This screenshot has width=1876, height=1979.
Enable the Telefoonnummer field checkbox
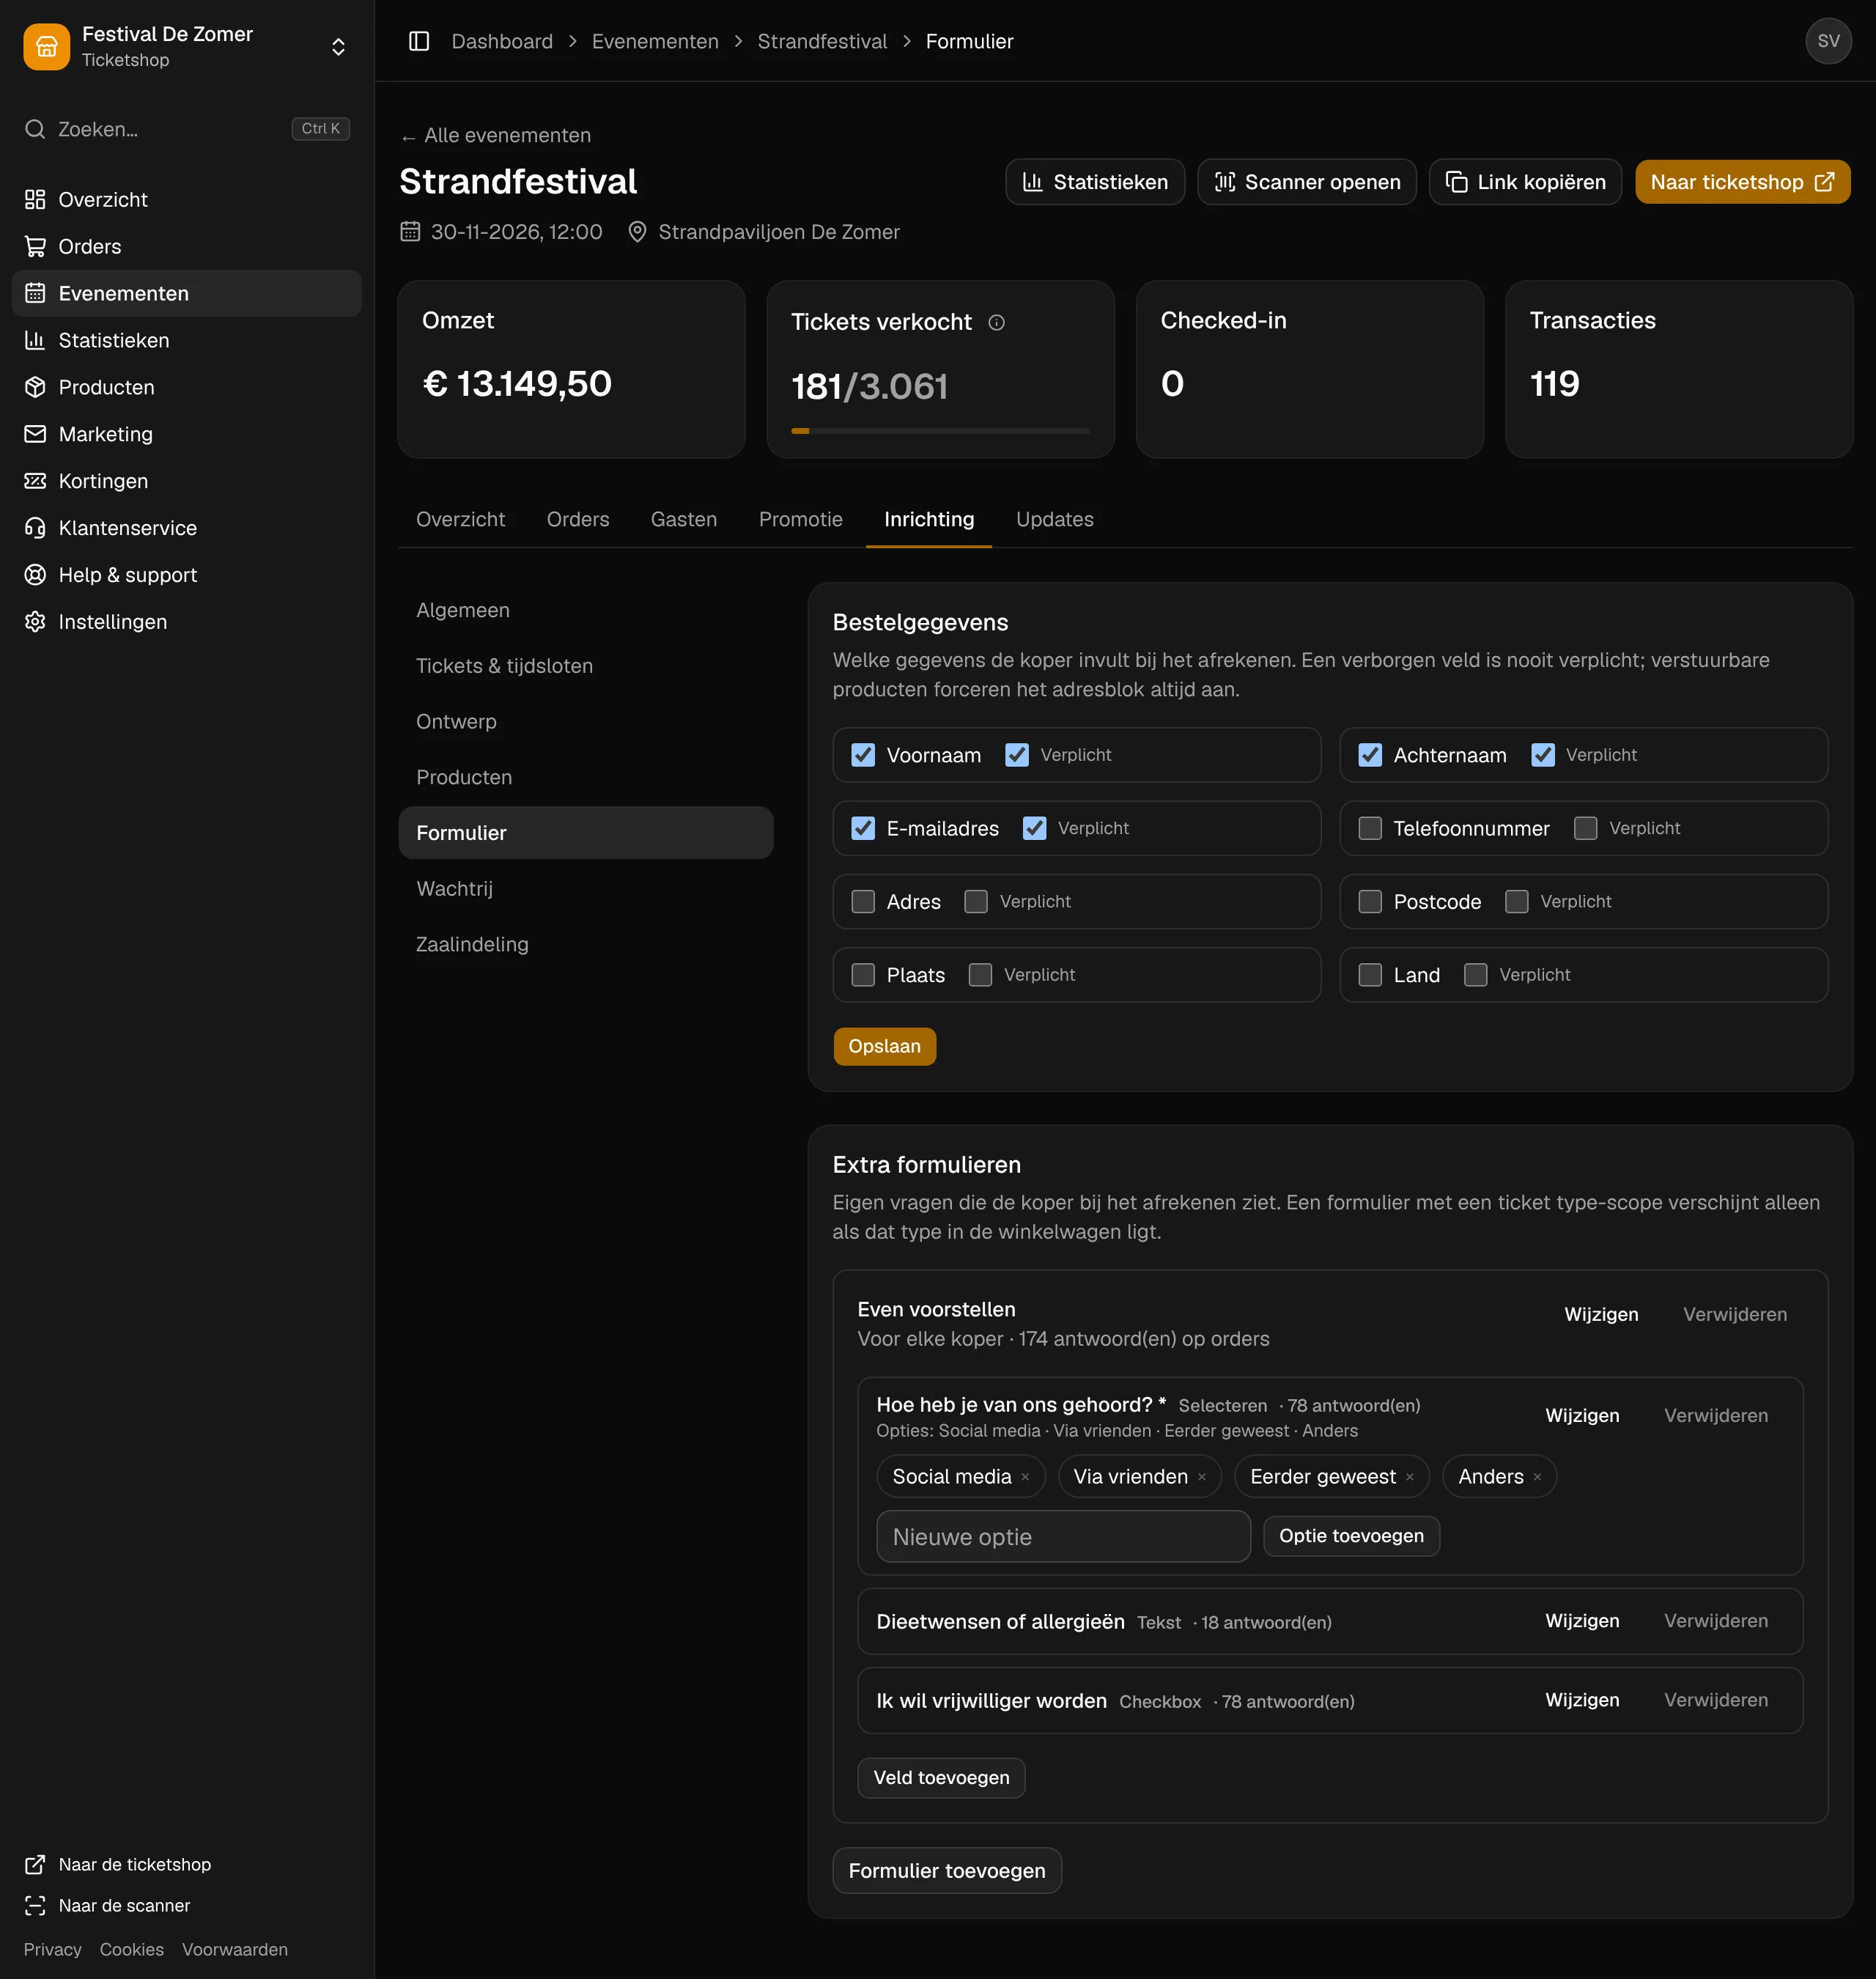tap(1369, 828)
